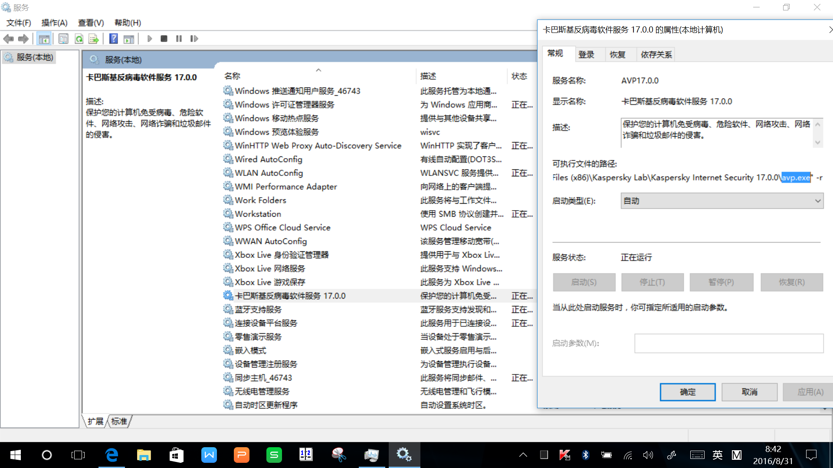Click the 取消 button

[x=749, y=392]
